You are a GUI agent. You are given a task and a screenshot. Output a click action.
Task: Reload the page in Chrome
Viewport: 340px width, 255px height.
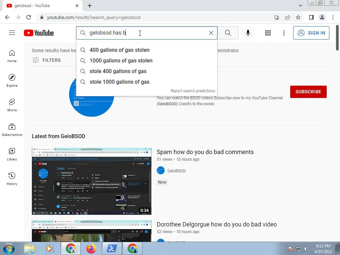pos(29,17)
